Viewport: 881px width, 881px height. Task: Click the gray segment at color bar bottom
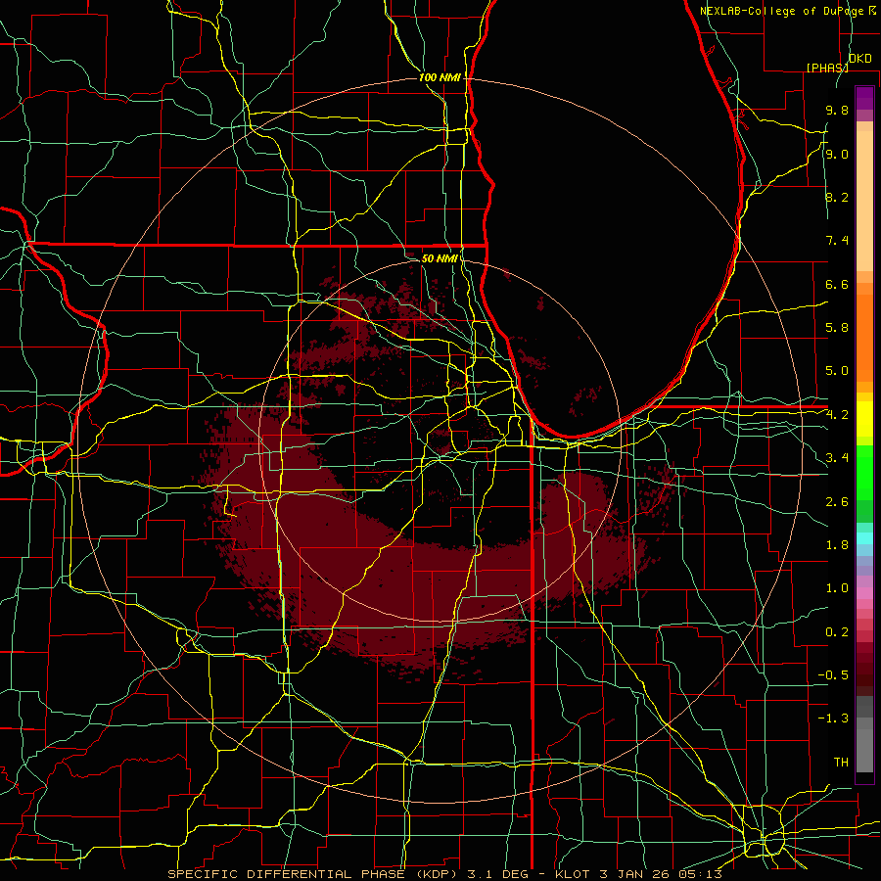[864, 750]
